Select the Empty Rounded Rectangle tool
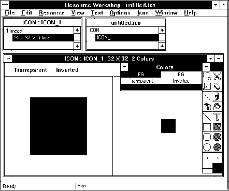 point(207,137)
